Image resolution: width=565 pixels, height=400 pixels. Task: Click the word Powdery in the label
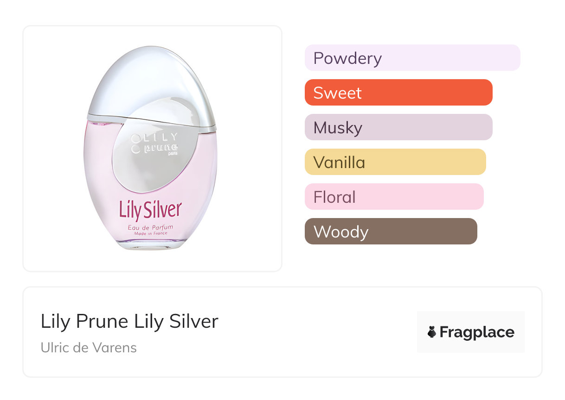(x=347, y=58)
